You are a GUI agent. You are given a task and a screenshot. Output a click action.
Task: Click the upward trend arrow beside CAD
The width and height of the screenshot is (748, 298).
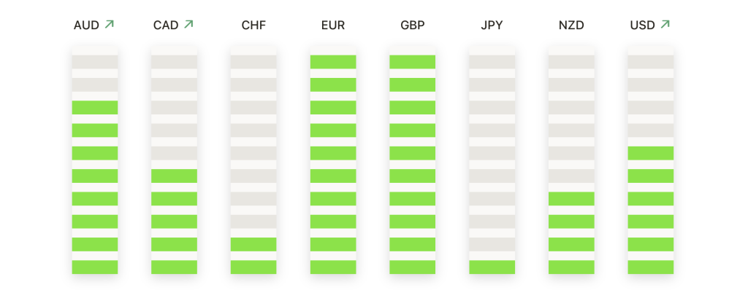(x=188, y=25)
